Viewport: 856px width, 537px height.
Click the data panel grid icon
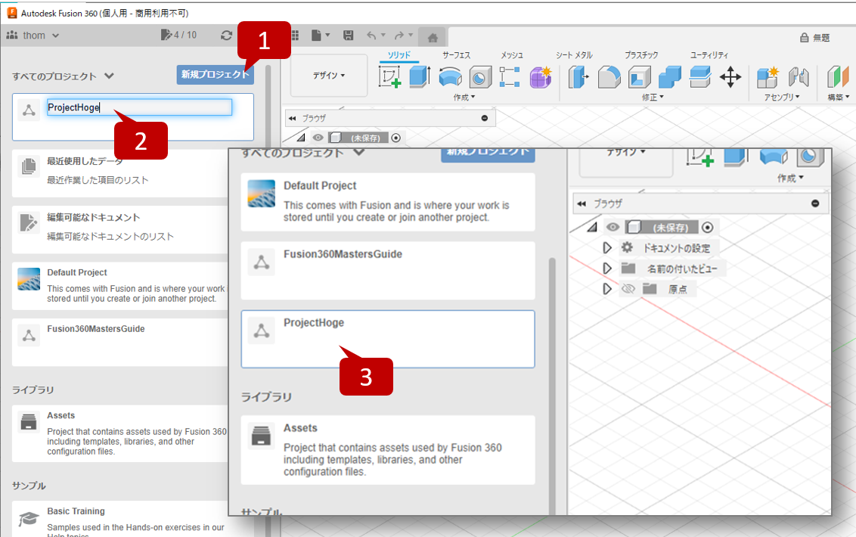296,36
